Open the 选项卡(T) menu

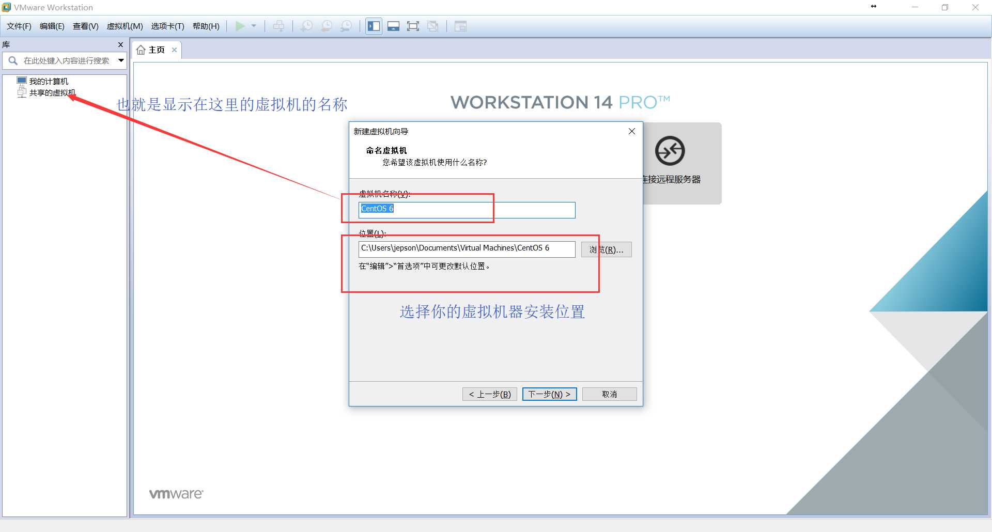168,26
